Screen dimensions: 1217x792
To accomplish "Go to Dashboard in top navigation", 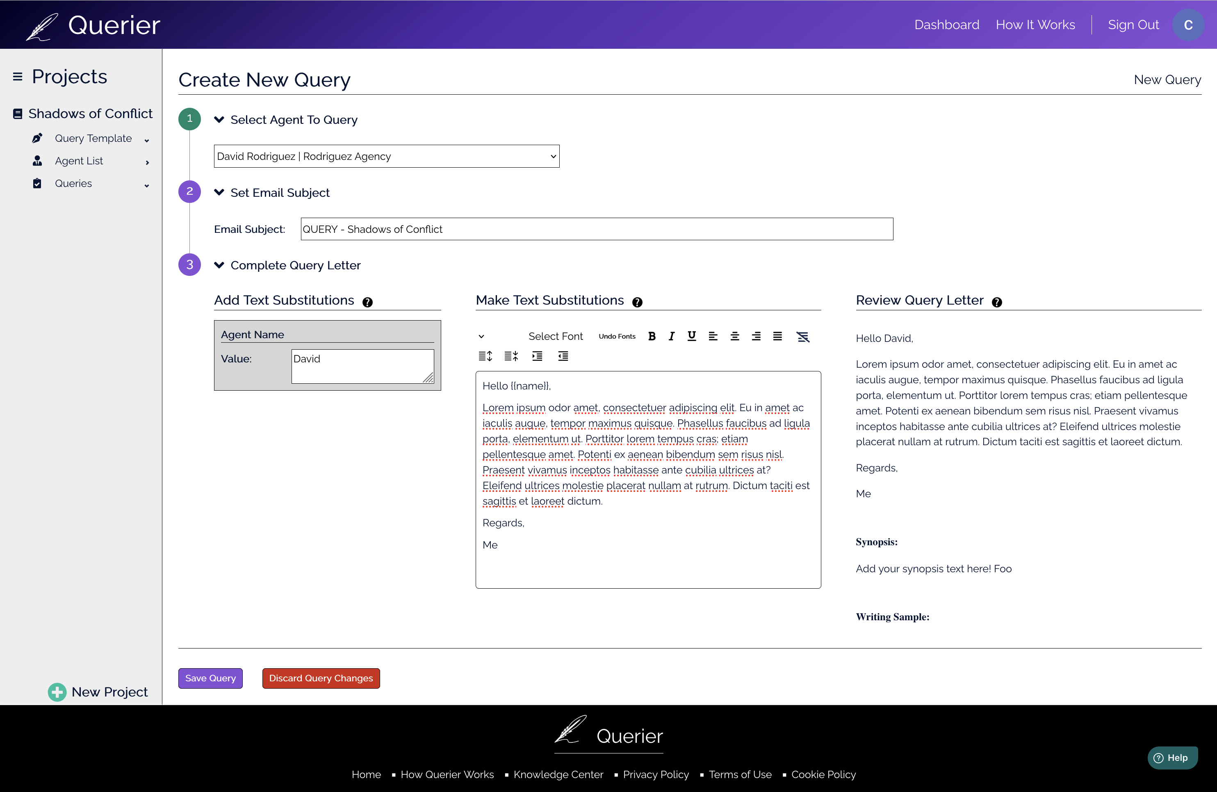I will [x=946, y=25].
